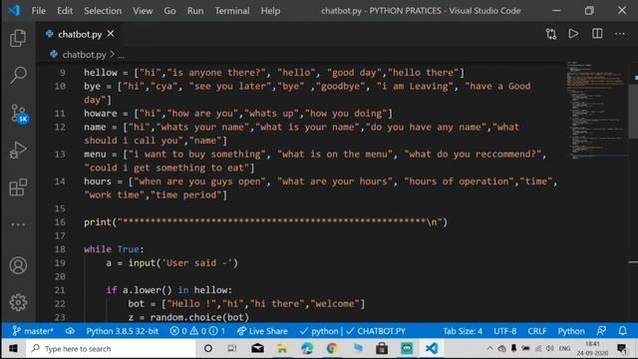Open the Run and Debug view
Screen dimensions: 638x359
click(18, 150)
